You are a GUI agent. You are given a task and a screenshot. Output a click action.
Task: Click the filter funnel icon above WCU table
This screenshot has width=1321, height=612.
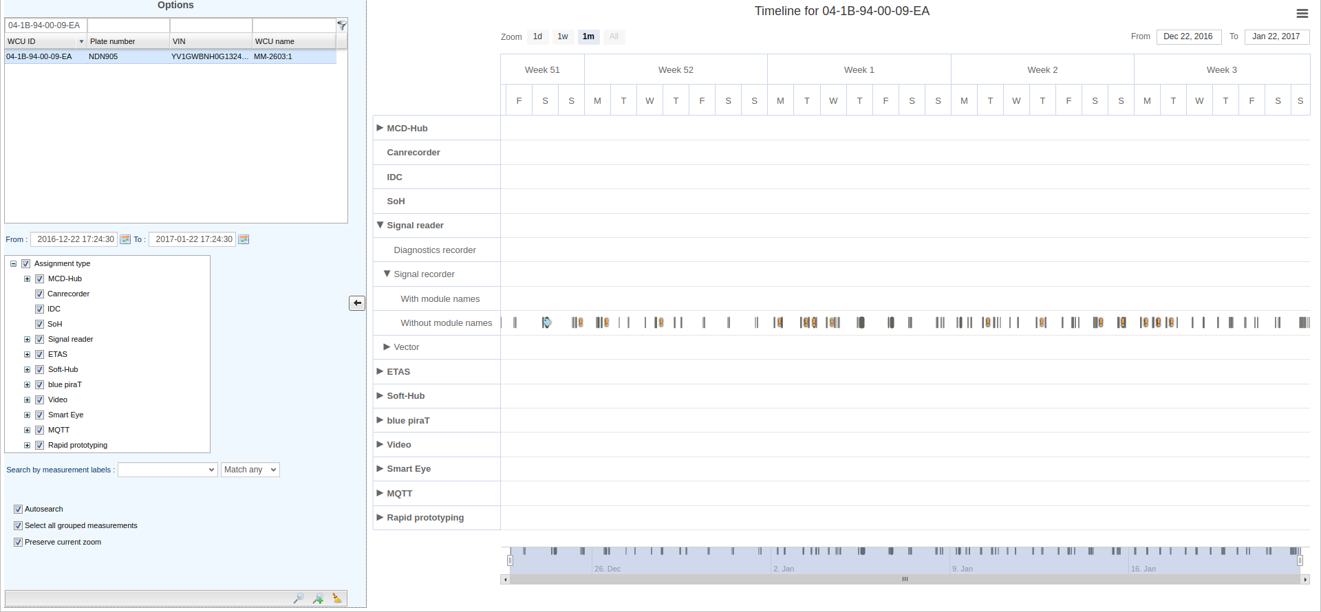pyautogui.click(x=342, y=25)
